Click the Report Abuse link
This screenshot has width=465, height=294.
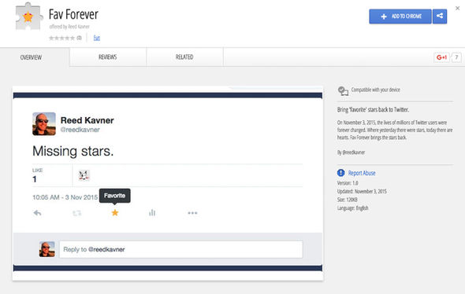tap(362, 173)
